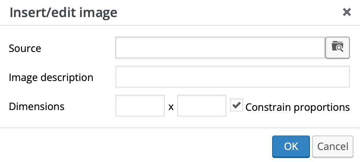Uncheck the Constrain proportions checkbox
This screenshot has width=360, height=162.
(237, 105)
